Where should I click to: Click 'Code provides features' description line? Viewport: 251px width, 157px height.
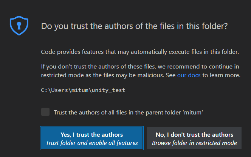pos(140,52)
